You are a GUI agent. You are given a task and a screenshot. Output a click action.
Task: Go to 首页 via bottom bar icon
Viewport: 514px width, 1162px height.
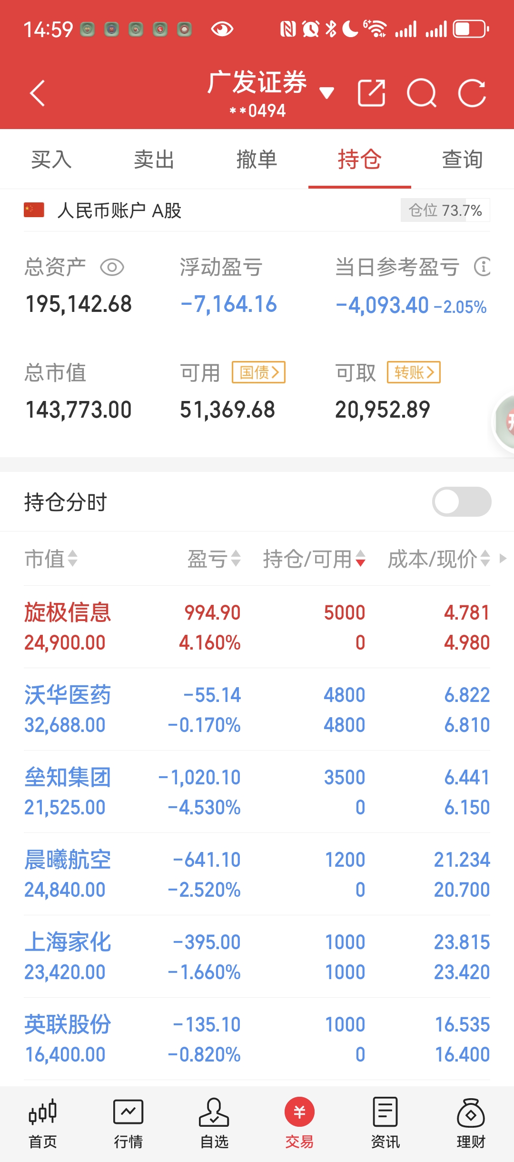43,1113
